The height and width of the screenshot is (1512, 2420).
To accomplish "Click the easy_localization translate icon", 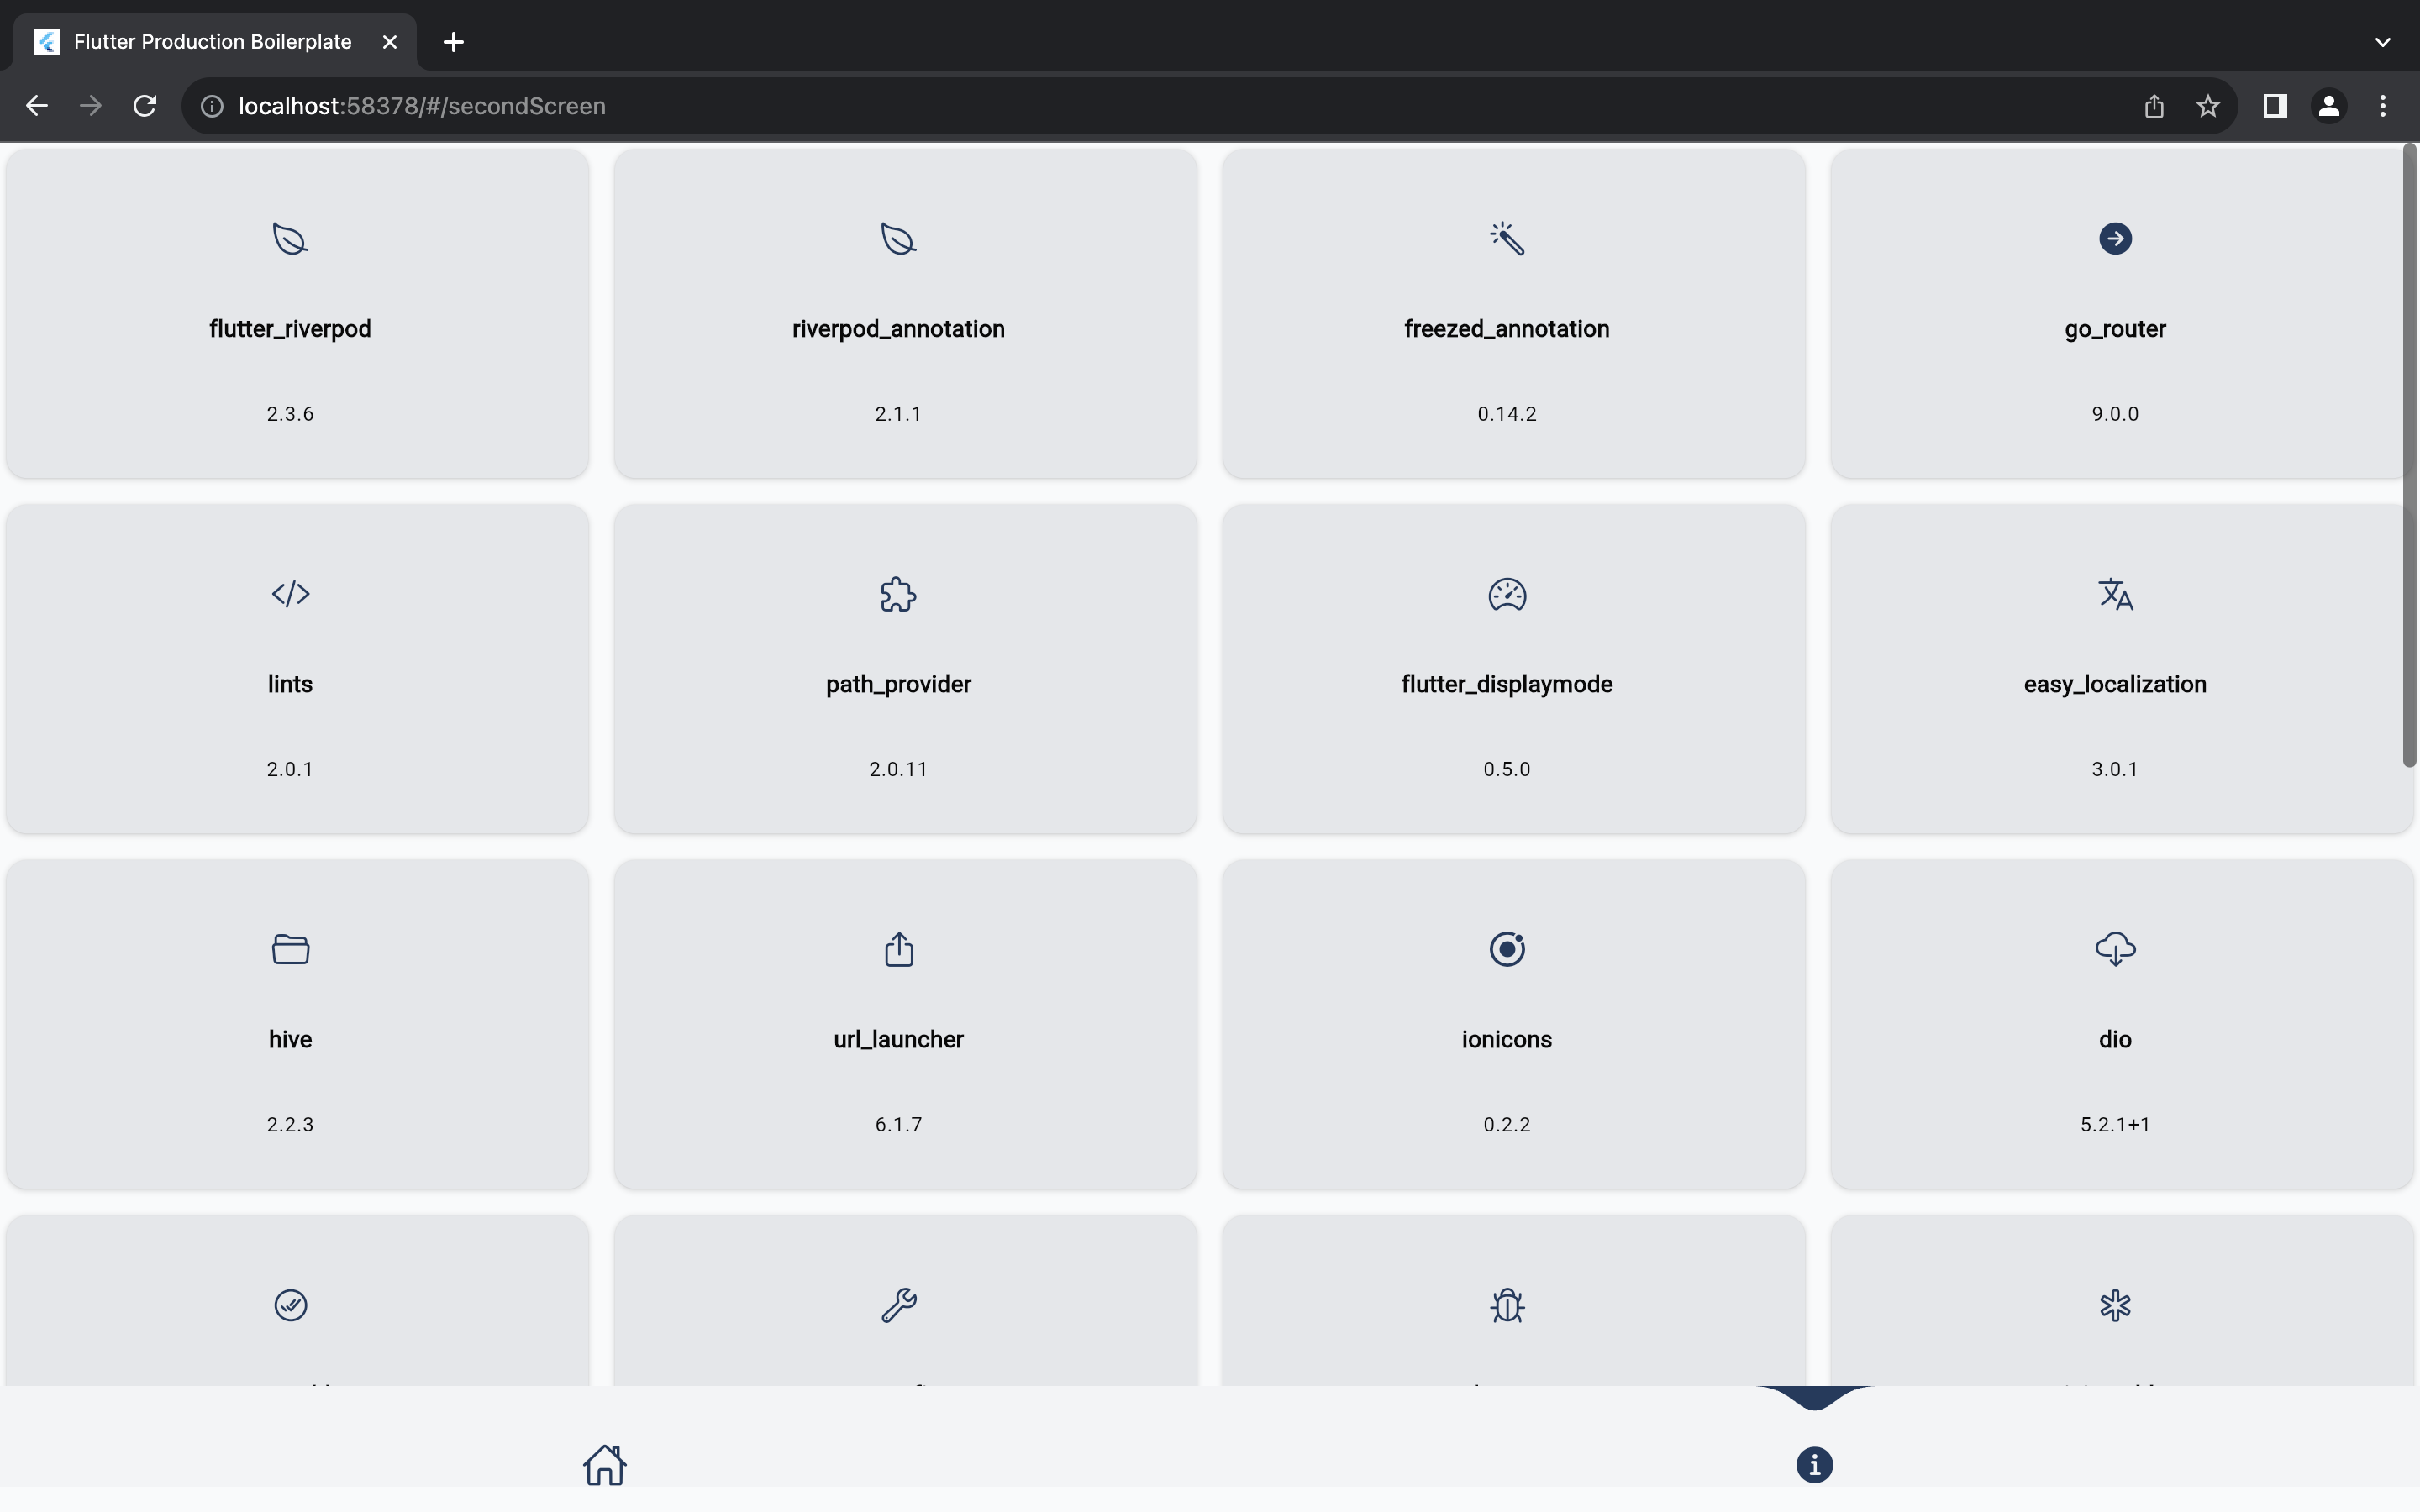I will click(2113, 592).
